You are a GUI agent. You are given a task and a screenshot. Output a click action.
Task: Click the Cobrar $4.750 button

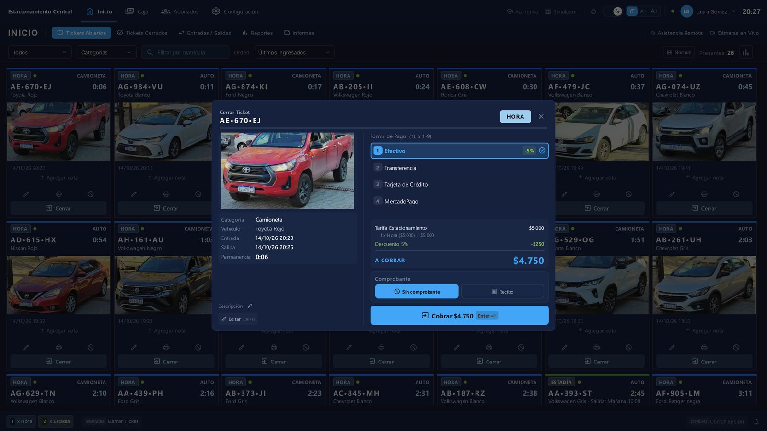(459, 316)
